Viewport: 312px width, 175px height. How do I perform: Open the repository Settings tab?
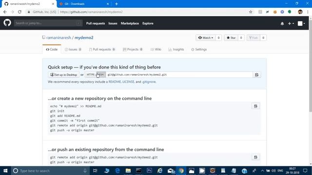[199, 50]
